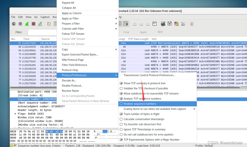Screen dimensions: 247x147
Task: Enable Do not call subdissectors for error packets
Action: pos(121,134)
